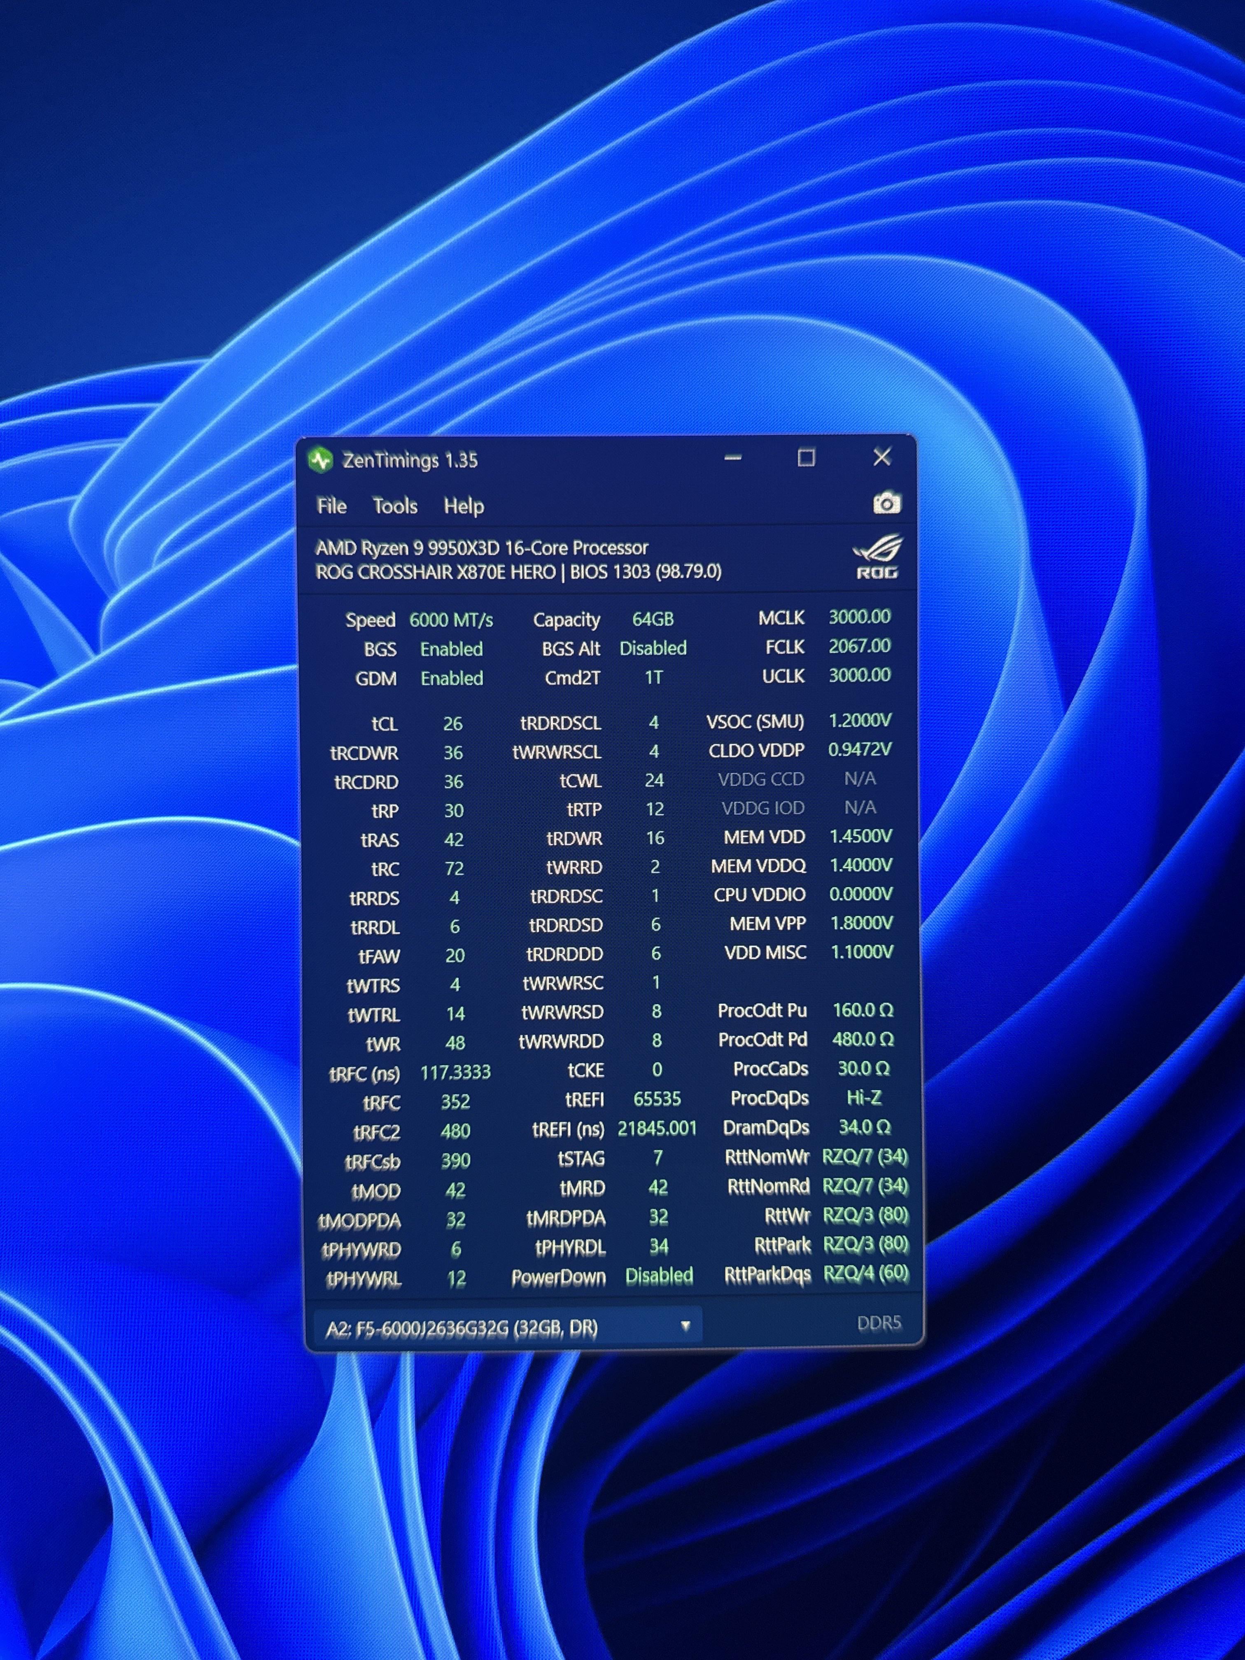Open the Tools menu
Screen dimensions: 1245x1660
pos(395,506)
